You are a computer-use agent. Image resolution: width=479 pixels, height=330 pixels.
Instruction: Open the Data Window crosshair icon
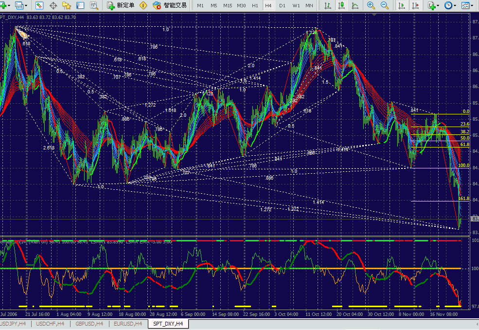click(x=53, y=6)
